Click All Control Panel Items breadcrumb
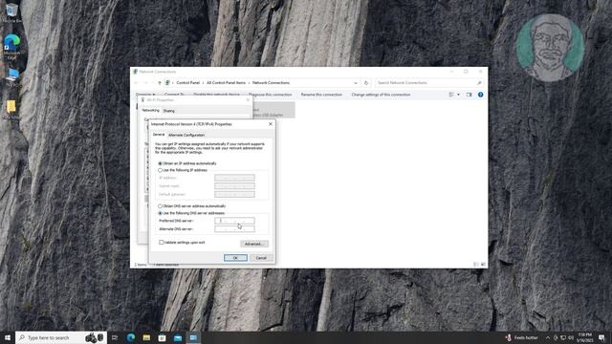Viewport: 612px width, 344px height. (x=226, y=83)
